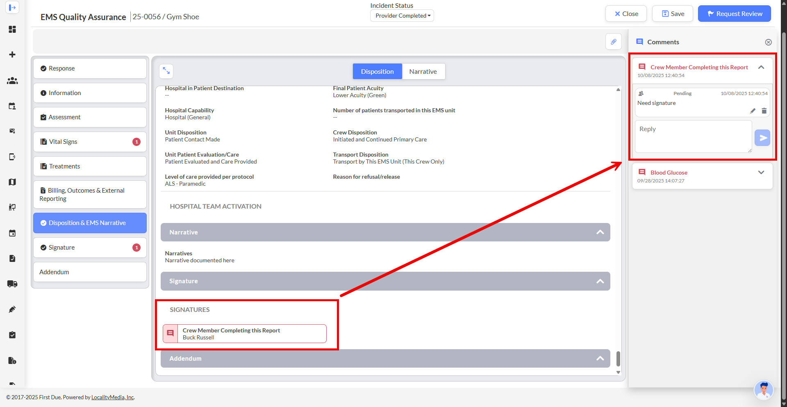Click the paperclip attachment icon
Image resolution: width=787 pixels, height=407 pixels.
click(613, 42)
